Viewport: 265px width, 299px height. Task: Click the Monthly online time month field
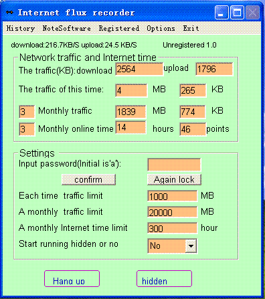tap(27, 129)
